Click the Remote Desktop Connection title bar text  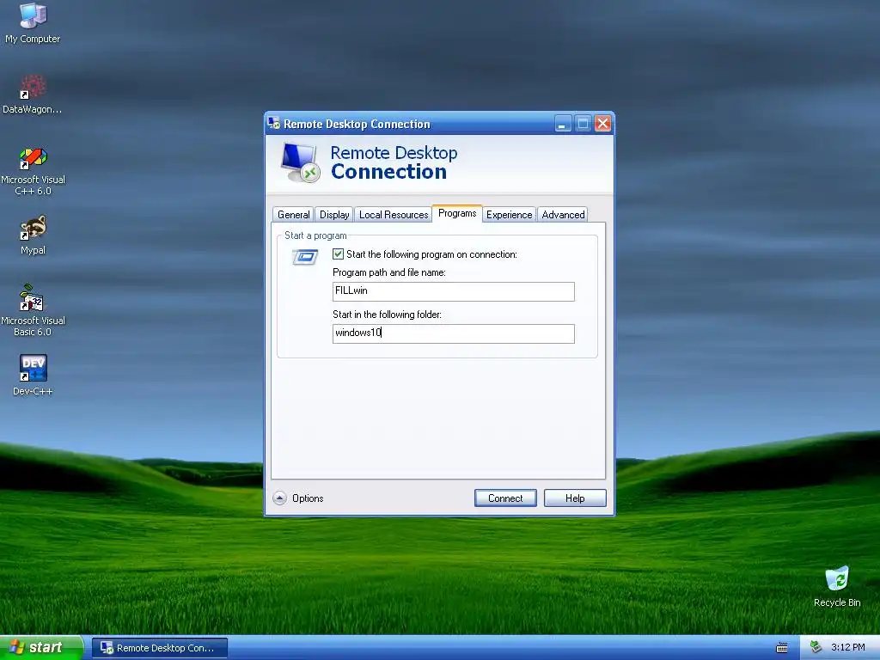pos(357,124)
